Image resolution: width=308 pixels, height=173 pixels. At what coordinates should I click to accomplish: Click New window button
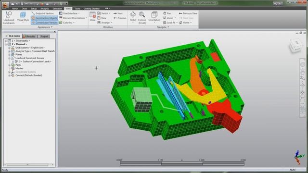(102, 18)
